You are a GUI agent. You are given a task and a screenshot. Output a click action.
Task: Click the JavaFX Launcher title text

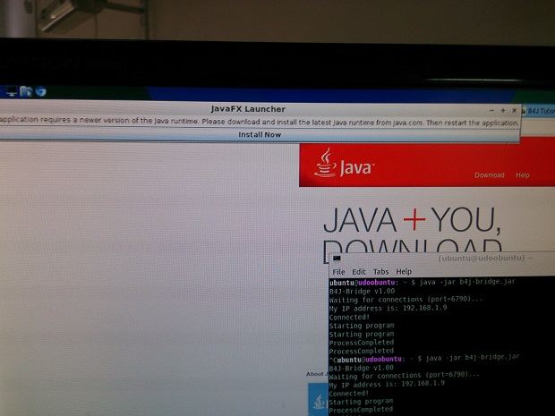tap(248, 109)
